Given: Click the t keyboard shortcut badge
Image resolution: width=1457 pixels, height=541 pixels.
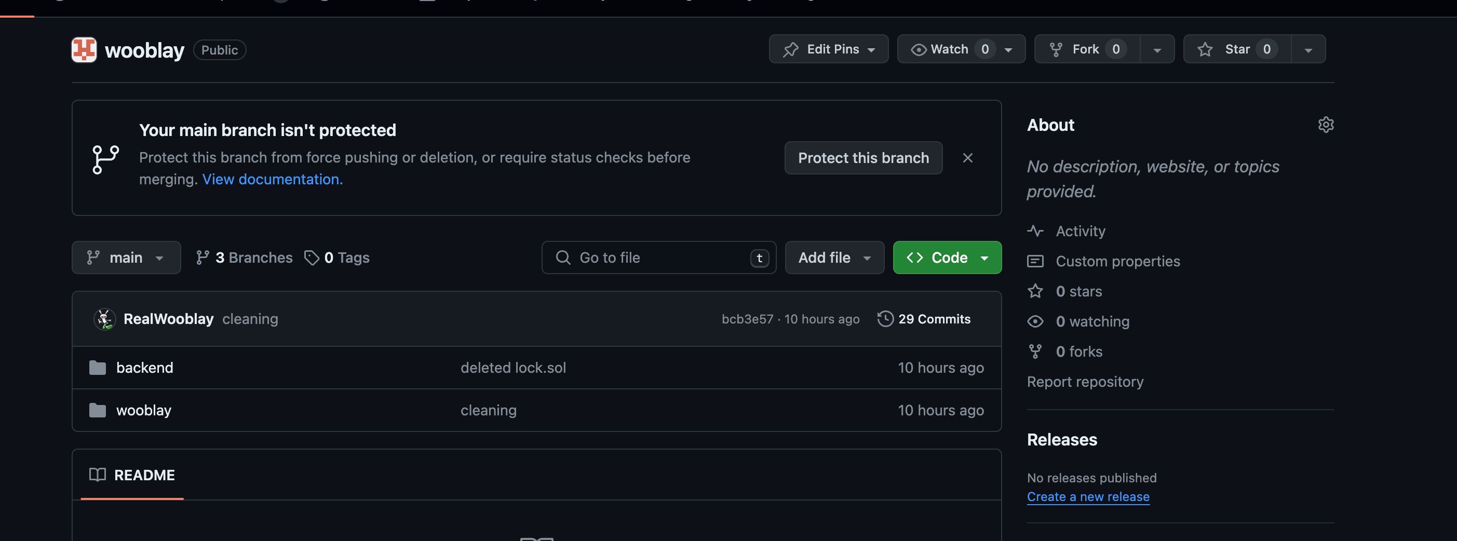Looking at the screenshot, I should [x=760, y=258].
